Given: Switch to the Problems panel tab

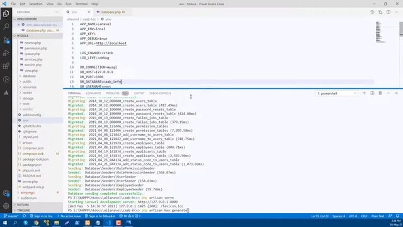Looking at the screenshot, I should click(x=113, y=93).
